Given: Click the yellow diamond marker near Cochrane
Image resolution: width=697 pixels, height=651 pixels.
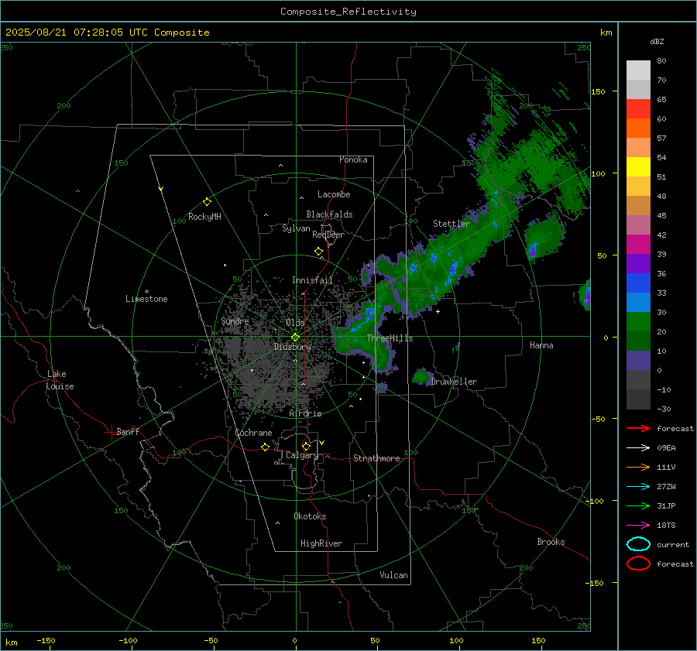Looking at the screenshot, I should 266,447.
